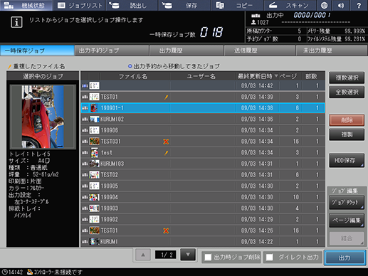Select the 190902 job row
The width and height of the screenshot is (368, 276).
coord(203,219)
